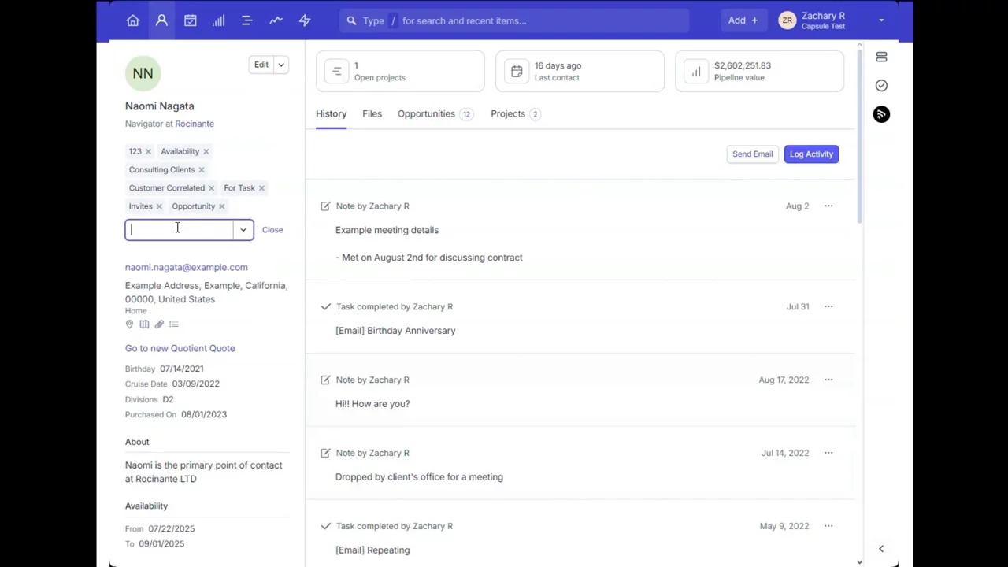The image size is (1008, 567).
Task: Remove the Opportunity tag
Action: coord(222,206)
